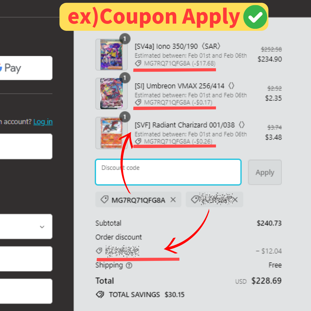The height and width of the screenshot is (311, 311).
Task: Remove the MG7RQ71QFG8A coupon tag
Action: coord(173,200)
